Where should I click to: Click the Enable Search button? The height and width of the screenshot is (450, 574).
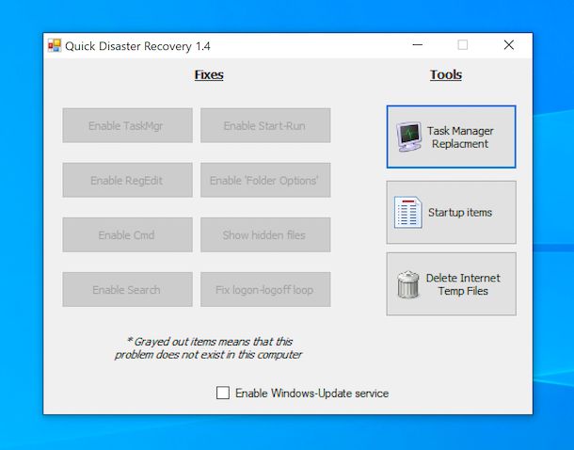click(127, 289)
